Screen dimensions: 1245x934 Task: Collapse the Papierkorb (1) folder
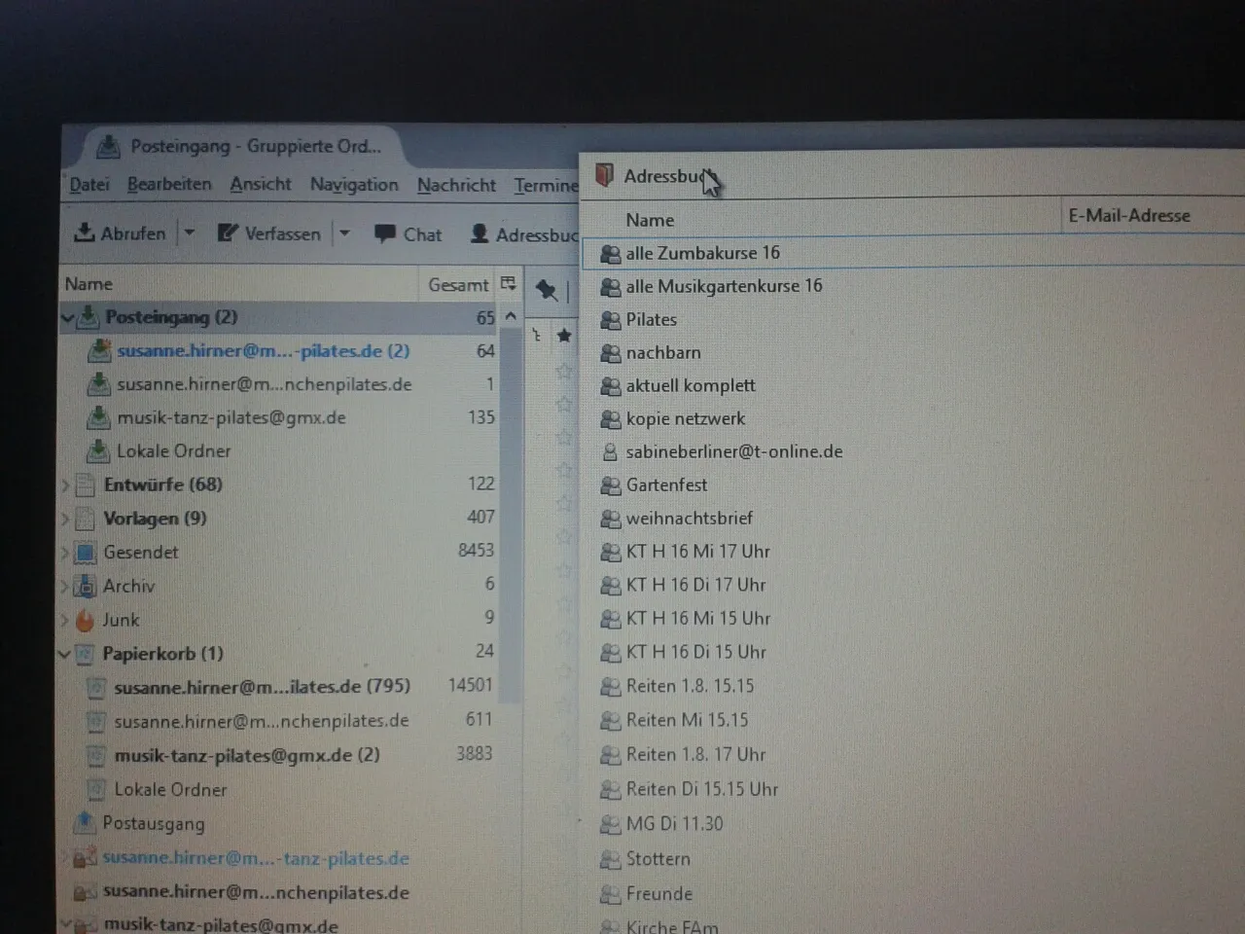pos(65,654)
